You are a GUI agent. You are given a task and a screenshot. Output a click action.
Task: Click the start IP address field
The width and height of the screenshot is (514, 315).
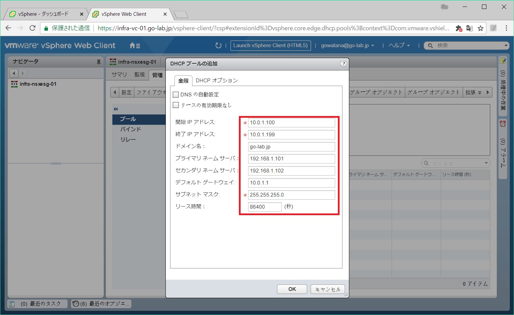tap(292, 123)
